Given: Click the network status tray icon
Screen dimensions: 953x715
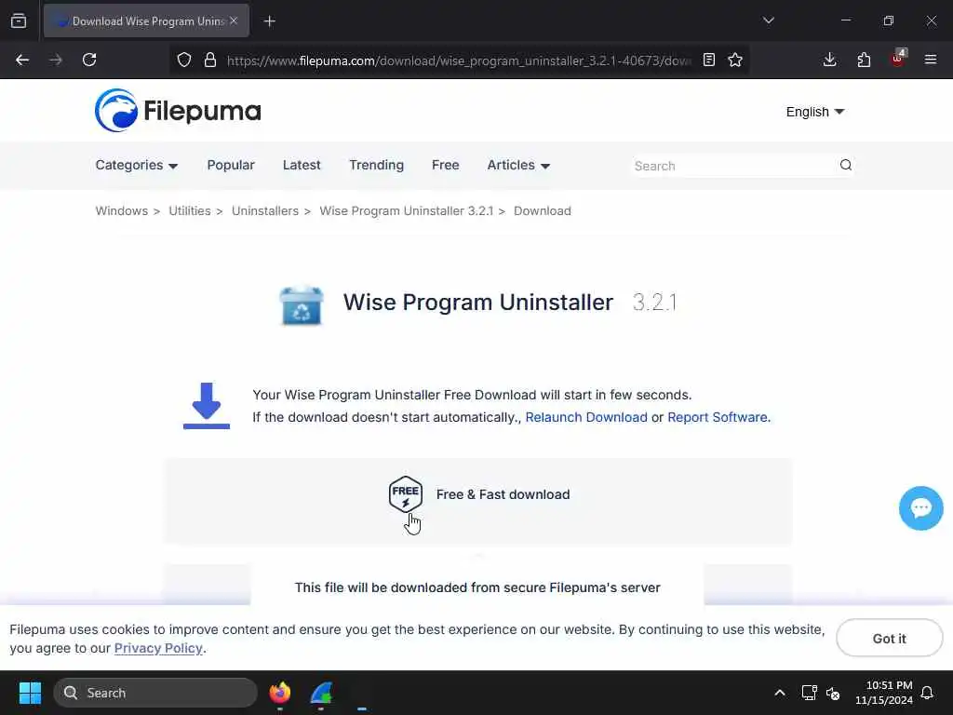Looking at the screenshot, I should pyautogui.click(x=809, y=693).
